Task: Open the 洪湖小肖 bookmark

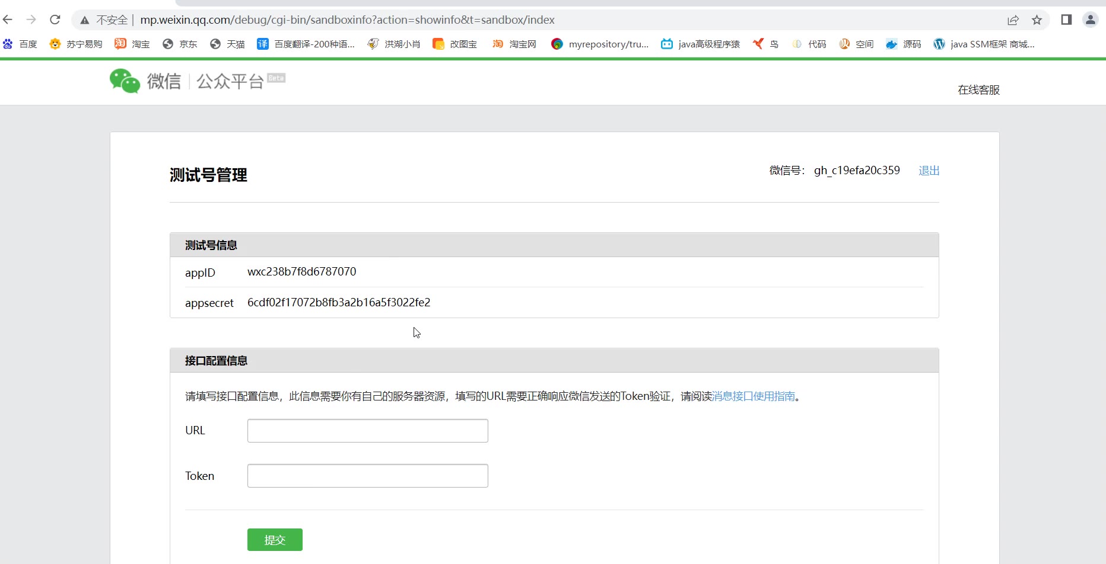Action: tap(394, 44)
